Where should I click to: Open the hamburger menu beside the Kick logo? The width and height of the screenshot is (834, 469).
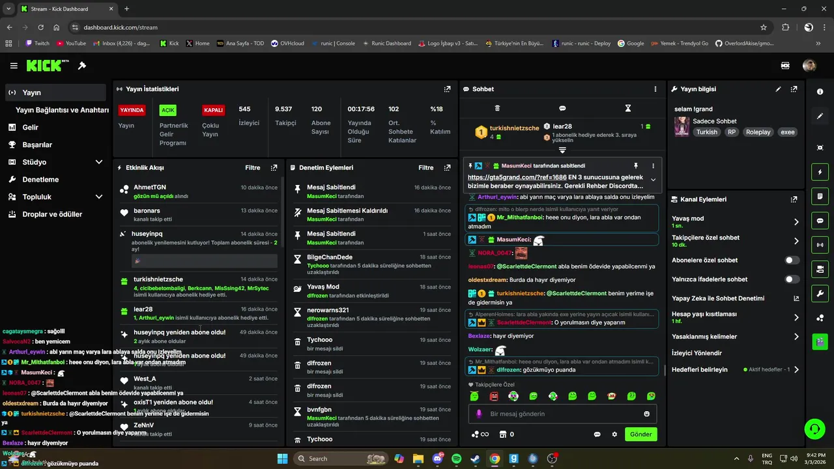pos(14,66)
